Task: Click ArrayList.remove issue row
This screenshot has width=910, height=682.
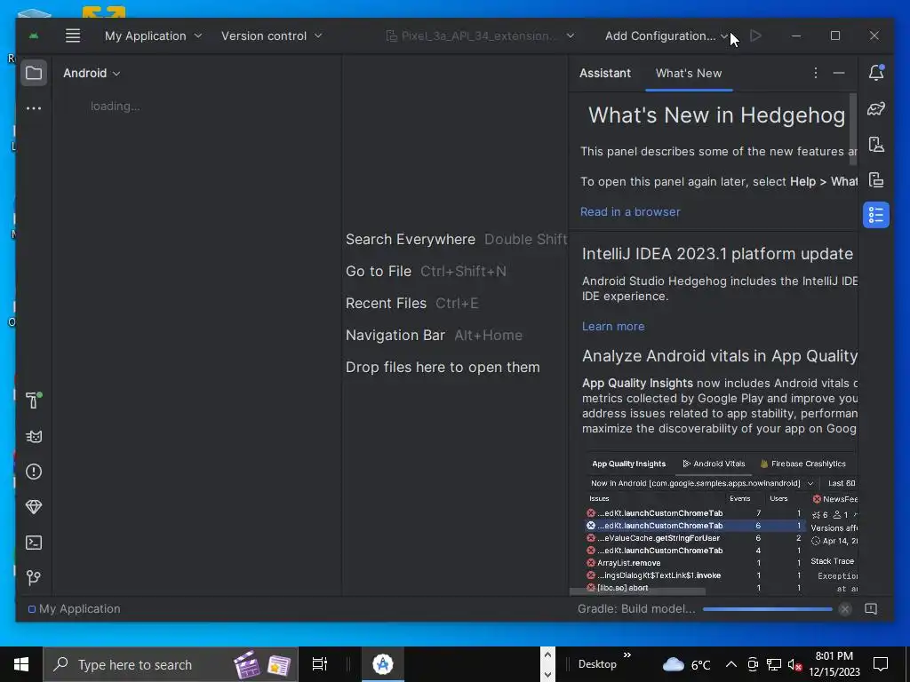Action: [x=695, y=562]
